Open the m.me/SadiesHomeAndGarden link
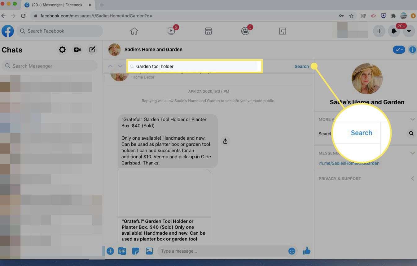Viewport: 417px width, 266px height. pos(349,163)
